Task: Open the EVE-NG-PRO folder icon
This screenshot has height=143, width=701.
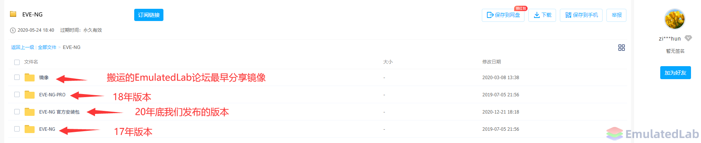Action: point(30,94)
